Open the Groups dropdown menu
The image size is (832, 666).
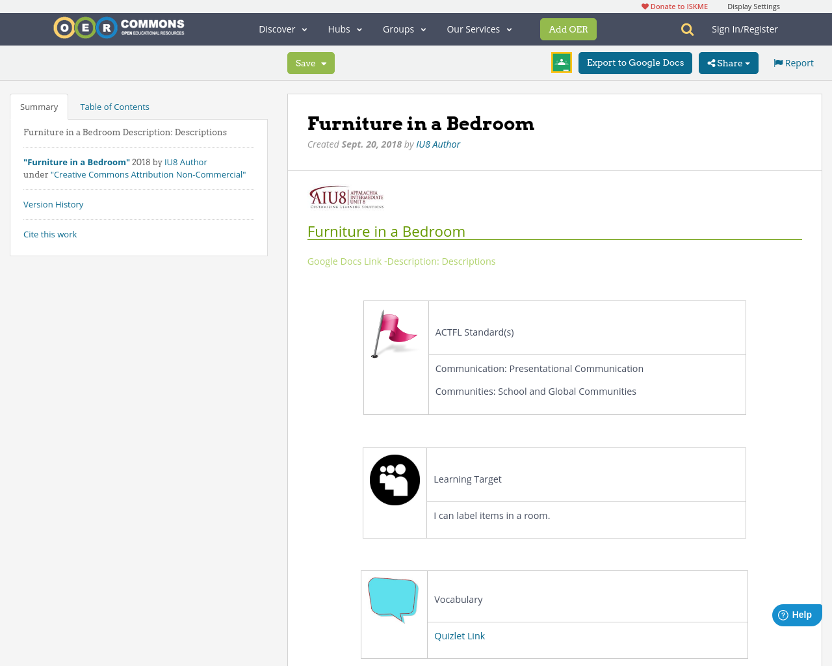[x=404, y=29]
